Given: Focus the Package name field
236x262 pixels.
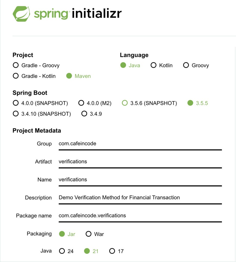Looking at the screenshot, I should click(x=140, y=217).
